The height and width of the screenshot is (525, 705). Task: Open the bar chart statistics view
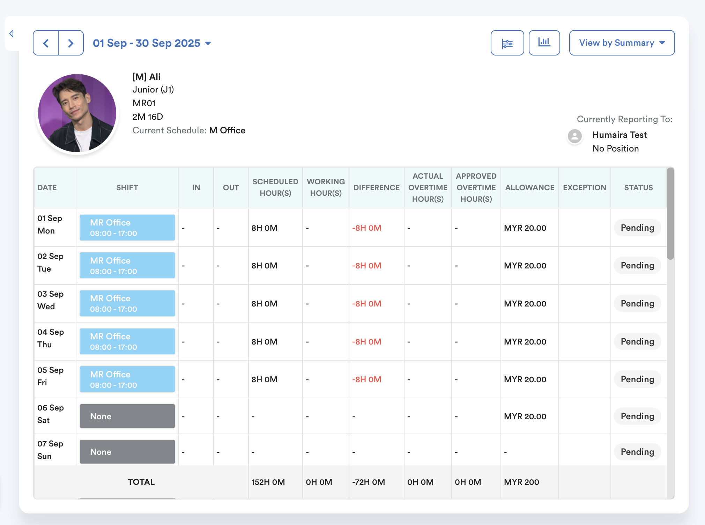544,43
